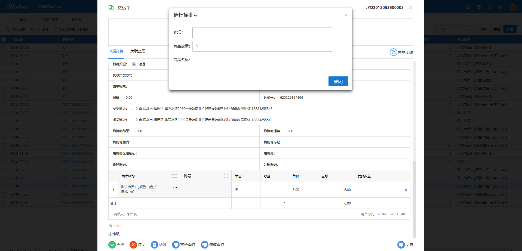
Task: Click the 转发 forward icon
Action: click(154, 245)
